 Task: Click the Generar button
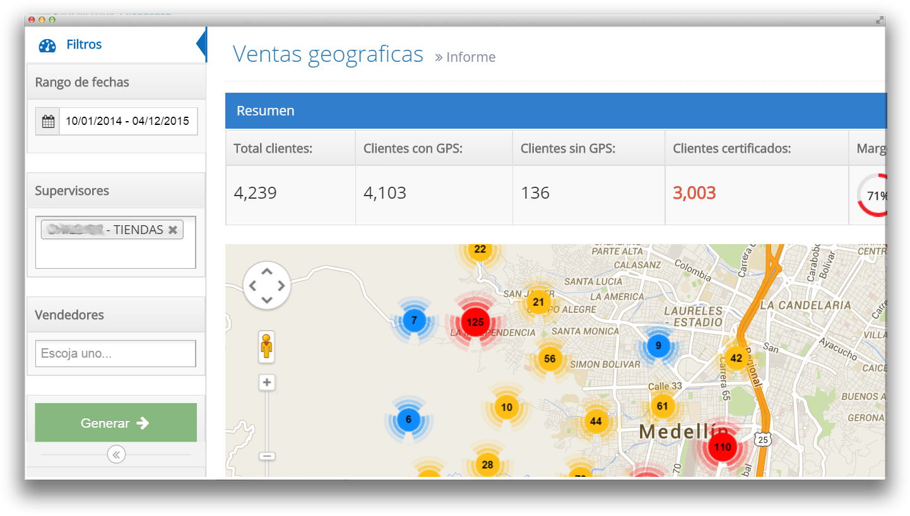tap(115, 423)
